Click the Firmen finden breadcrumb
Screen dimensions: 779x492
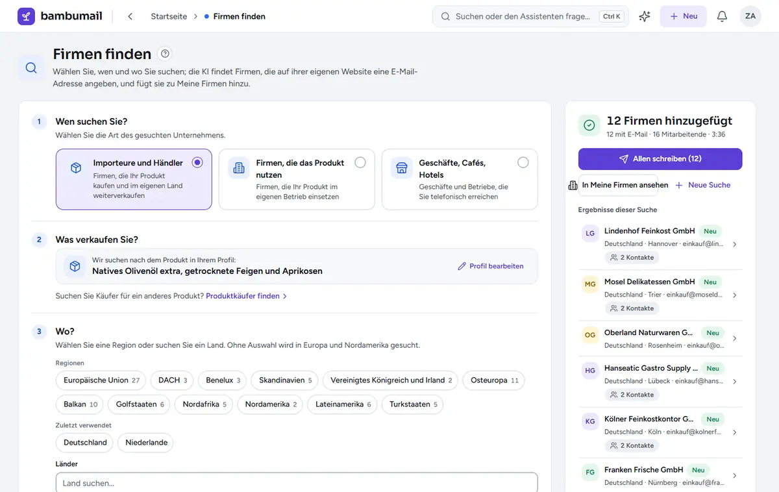[x=239, y=16]
